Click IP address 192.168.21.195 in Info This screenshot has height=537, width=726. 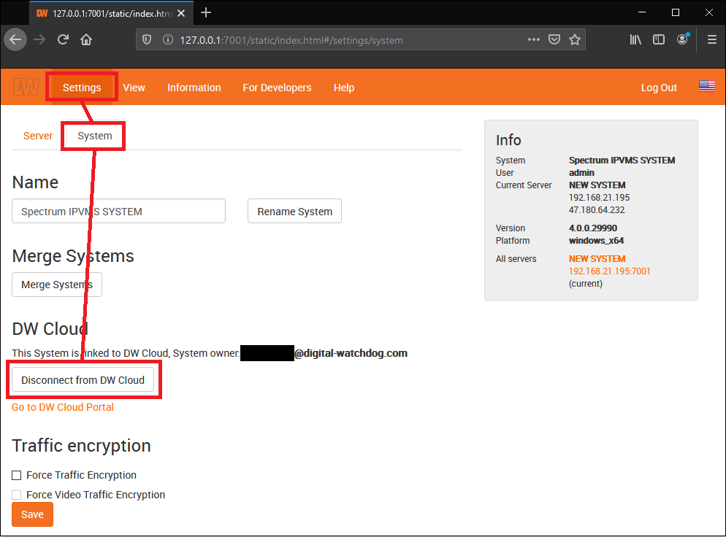coord(599,198)
